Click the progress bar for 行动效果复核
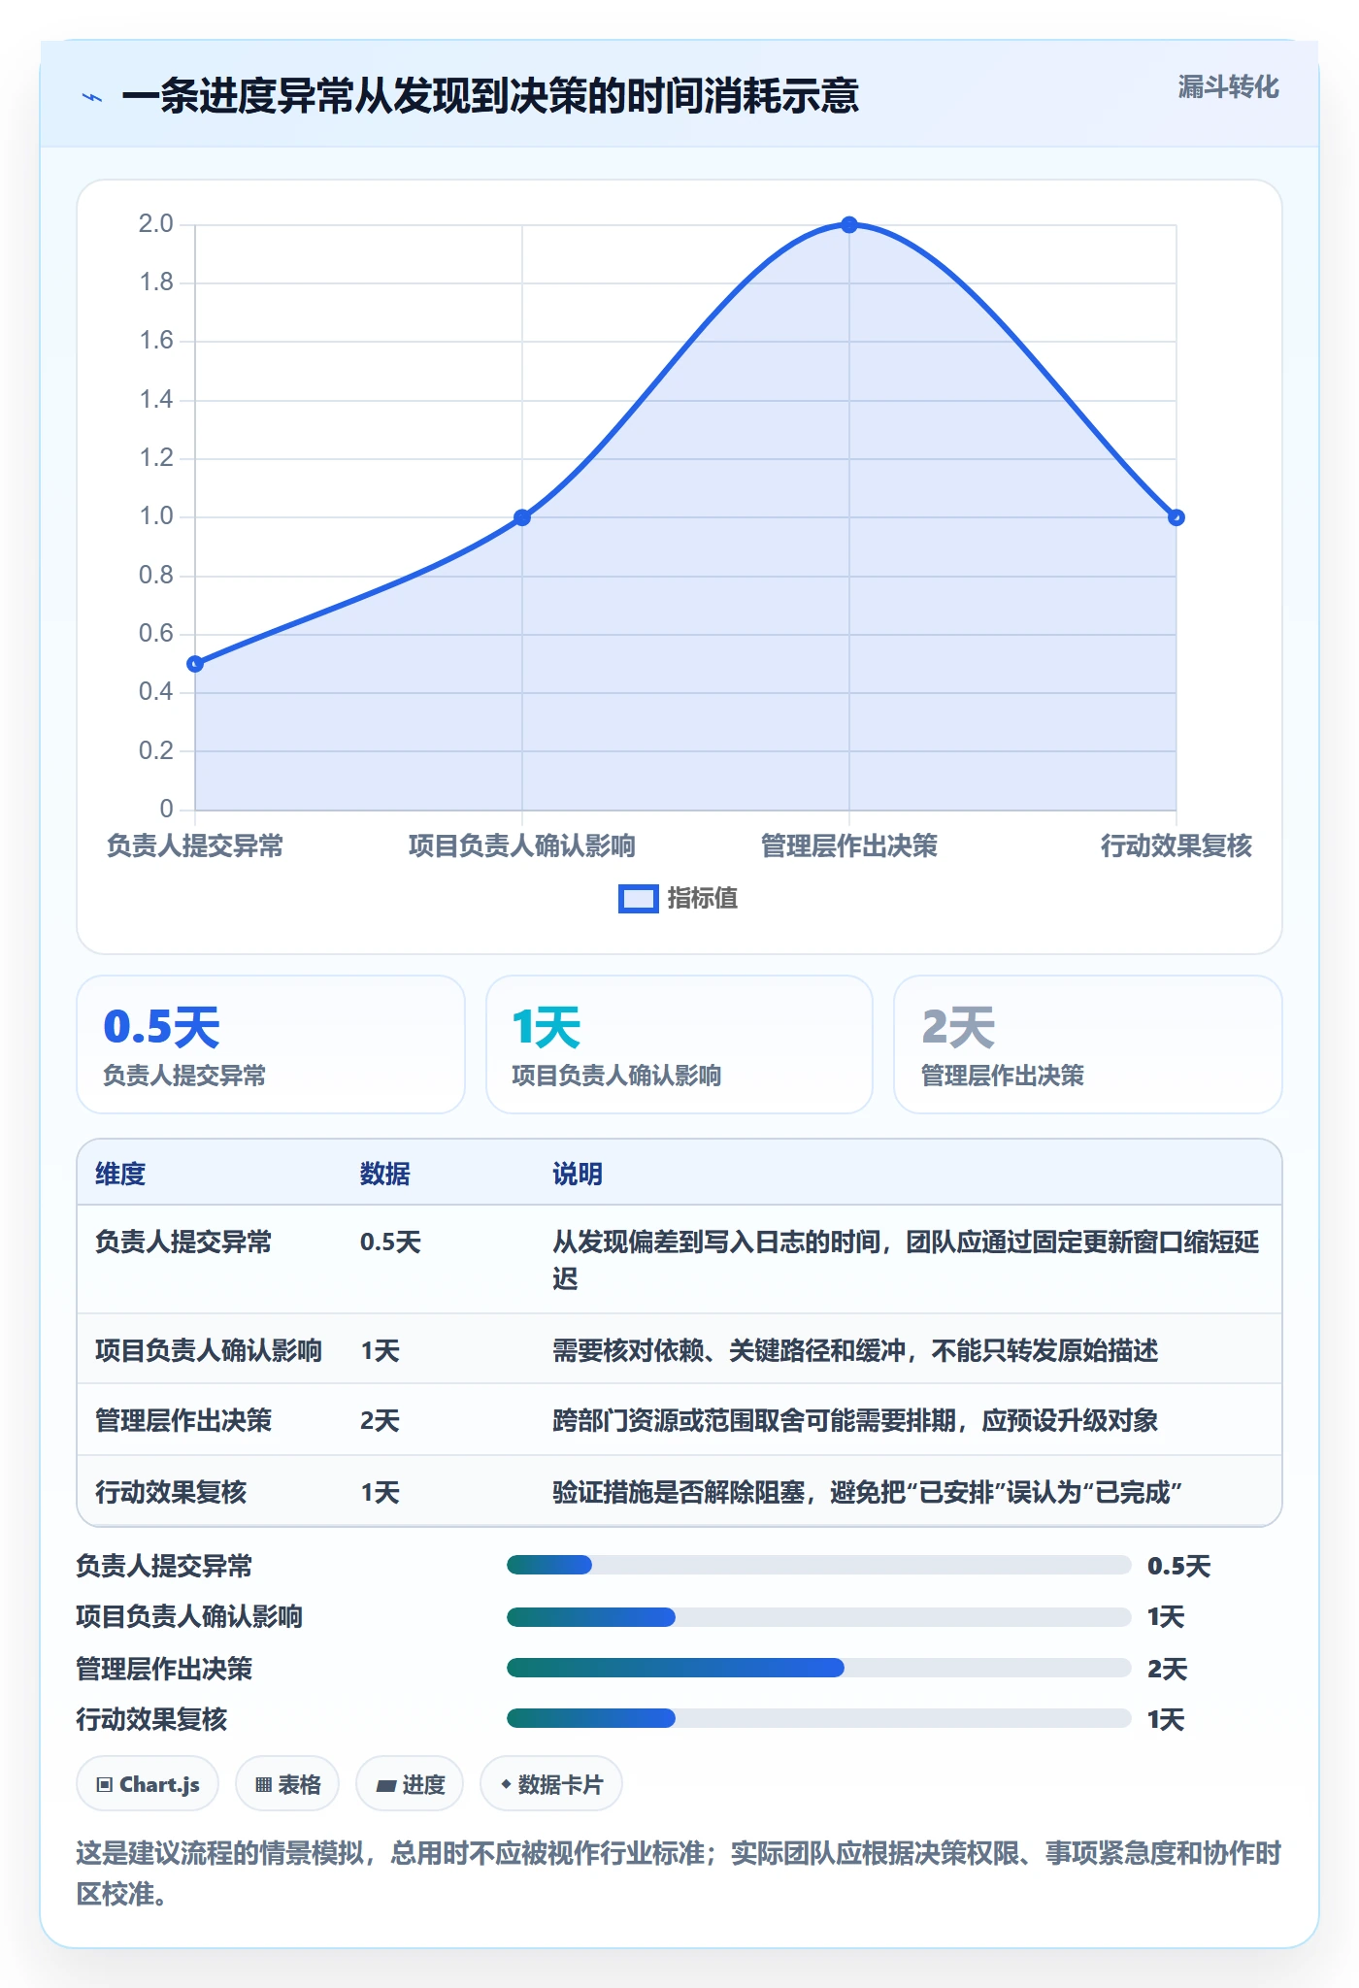 [x=818, y=1718]
